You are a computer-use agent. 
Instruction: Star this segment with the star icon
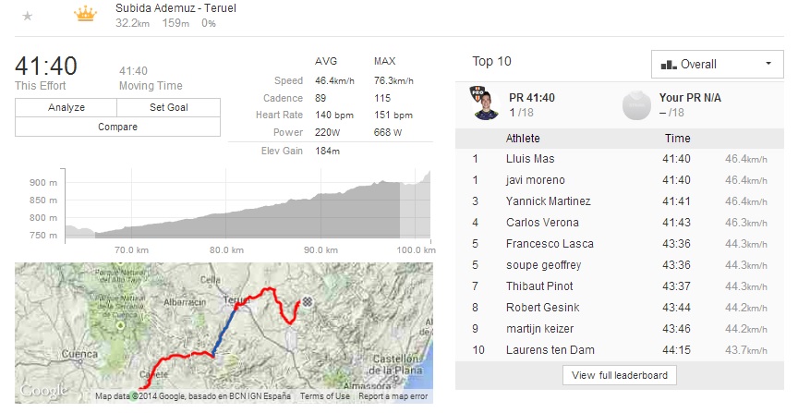point(28,16)
